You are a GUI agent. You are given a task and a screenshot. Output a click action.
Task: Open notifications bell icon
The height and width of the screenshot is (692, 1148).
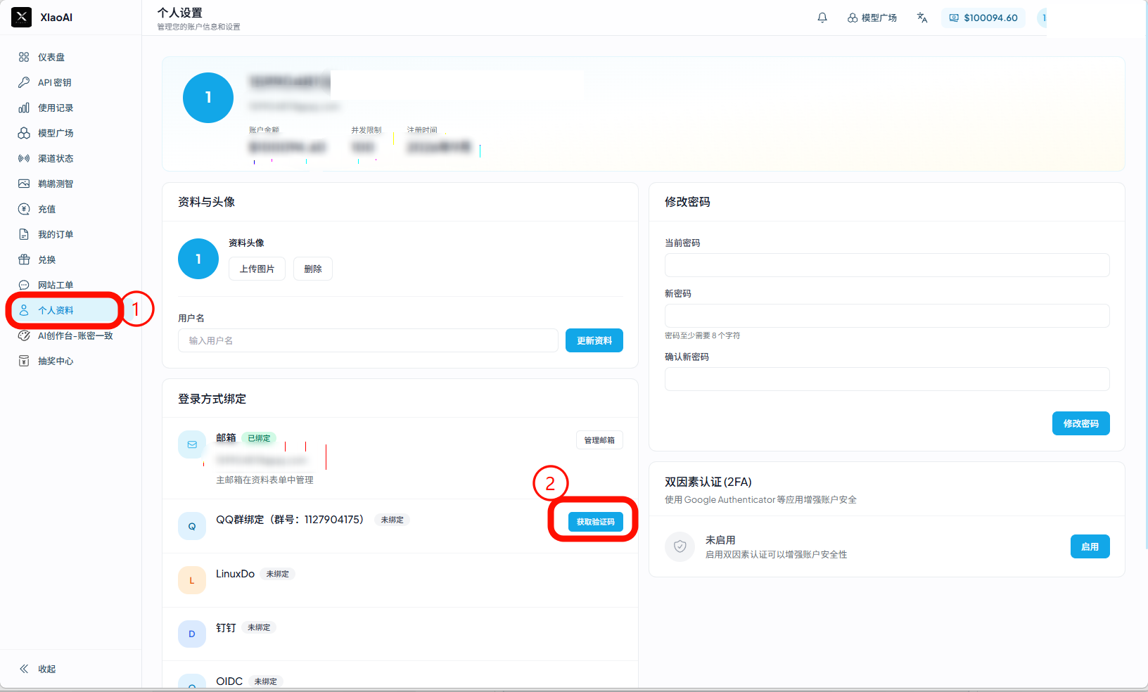coord(822,18)
